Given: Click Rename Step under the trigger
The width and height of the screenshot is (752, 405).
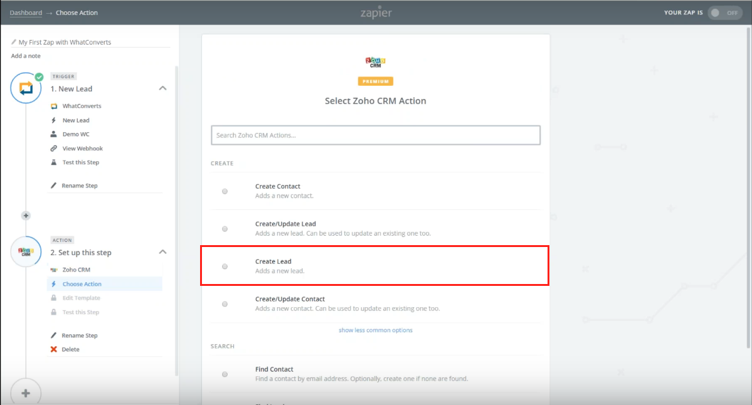Looking at the screenshot, I should point(80,186).
